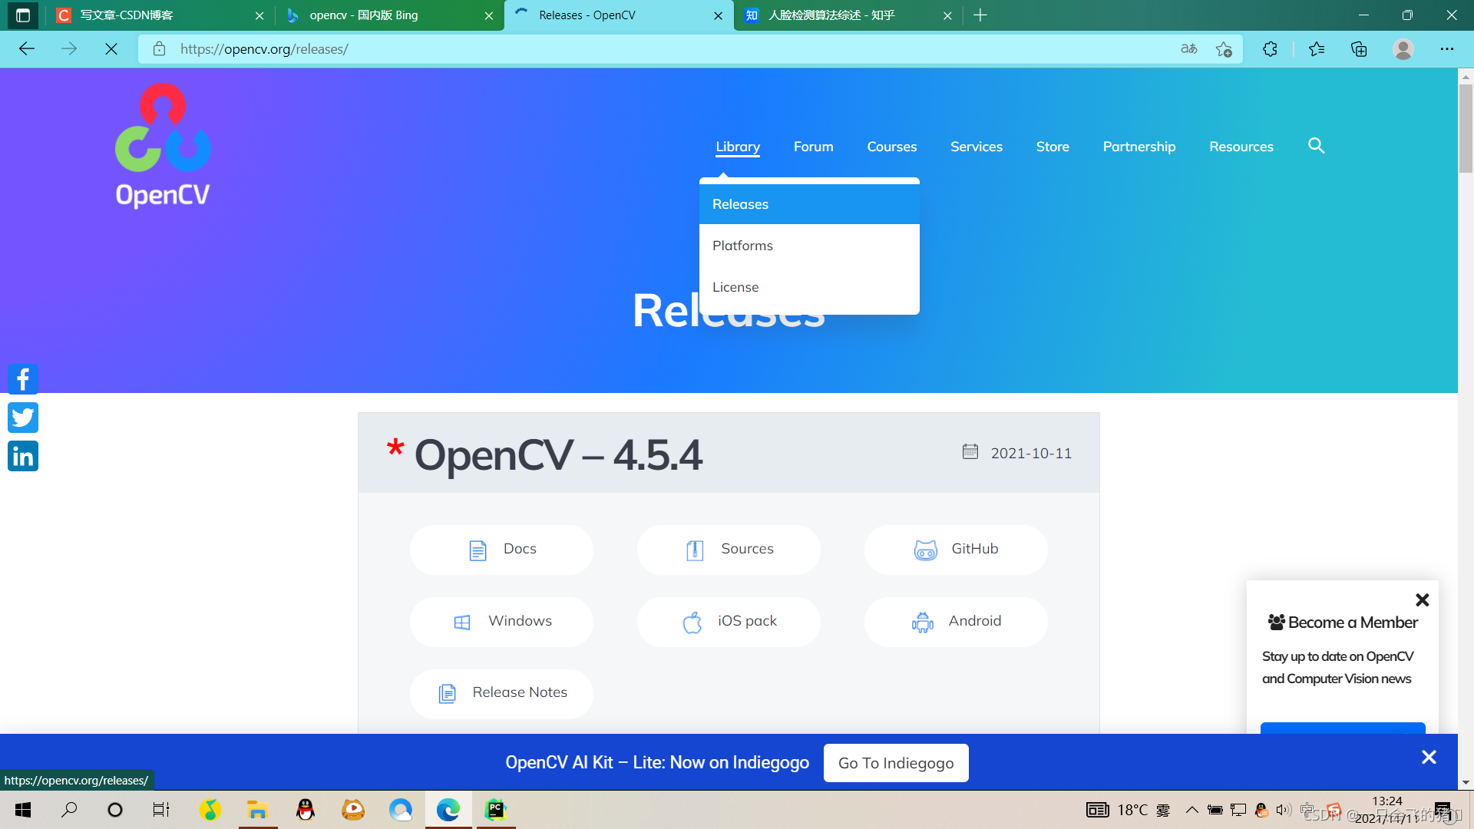The width and height of the screenshot is (1474, 829).
Task: Download the Windows package
Action: (501, 622)
